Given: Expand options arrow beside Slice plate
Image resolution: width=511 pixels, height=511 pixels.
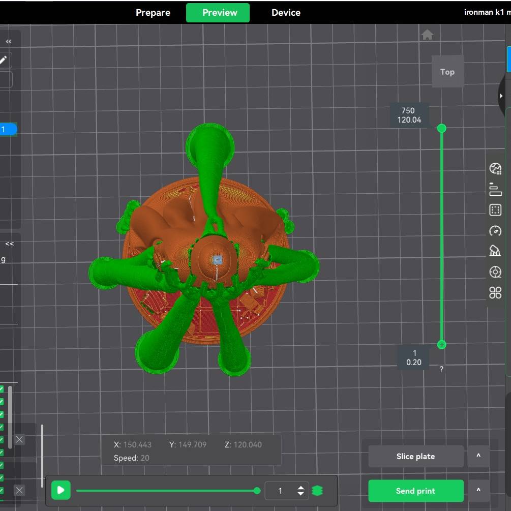Looking at the screenshot, I should point(478,456).
